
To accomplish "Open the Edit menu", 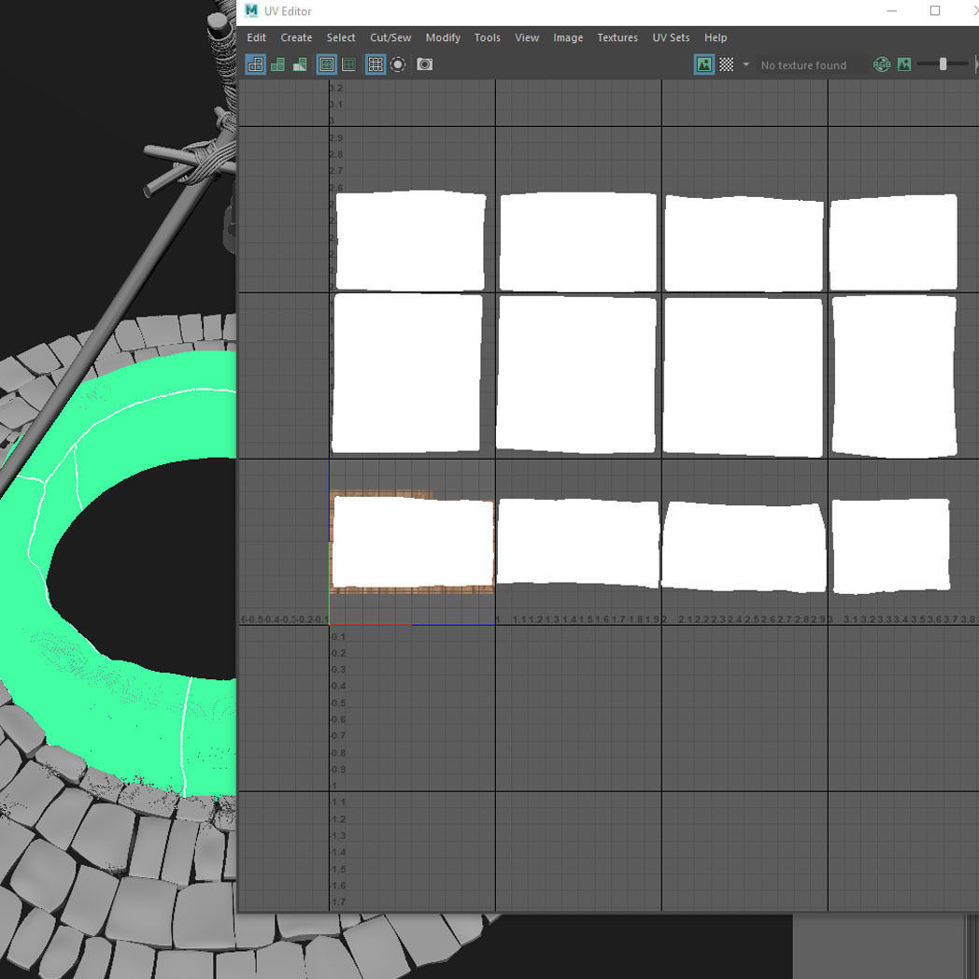I will (x=256, y=37).
